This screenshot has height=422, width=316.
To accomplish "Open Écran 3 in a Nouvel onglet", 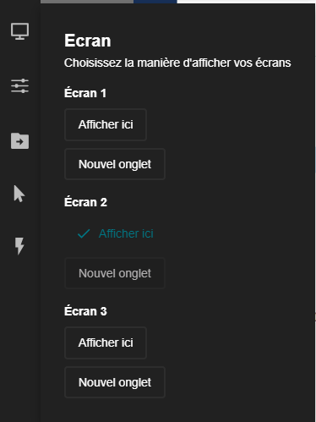I will pyautogui.click(x=115, y=382).
